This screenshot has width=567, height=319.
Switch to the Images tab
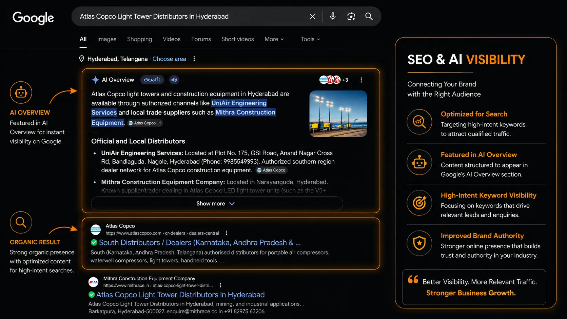[107, 39]
